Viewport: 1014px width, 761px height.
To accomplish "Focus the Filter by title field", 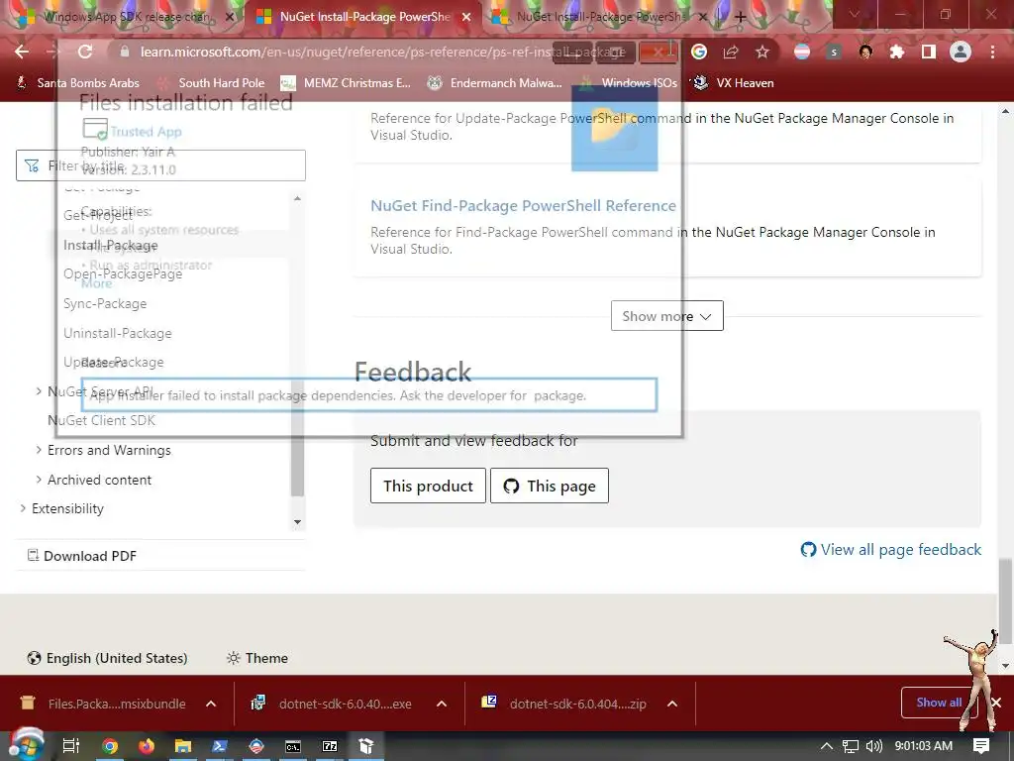I will point(160,165).
